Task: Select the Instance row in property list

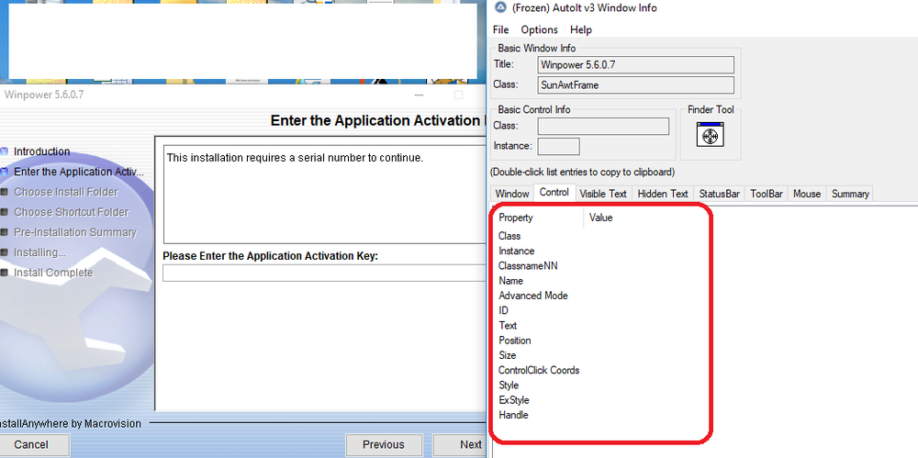Action: pos(516,251)
